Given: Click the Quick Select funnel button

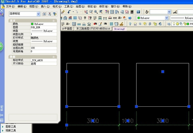Looking at the screenshot, I should pyautogui.click(x=55, y=14).
